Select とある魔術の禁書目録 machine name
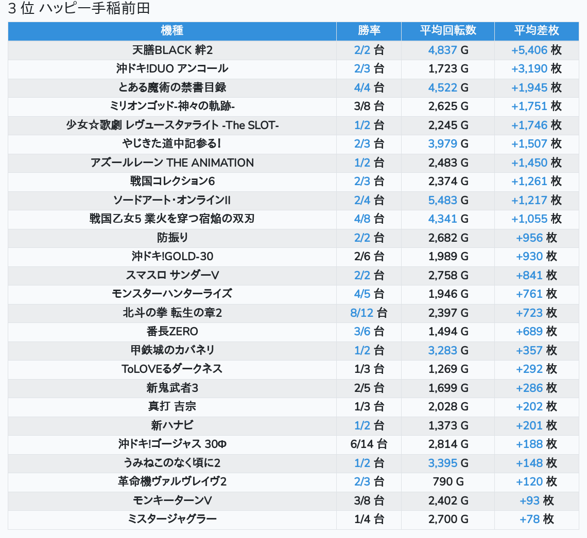Screen dimensions: 587x538 (x=172, y=87)
